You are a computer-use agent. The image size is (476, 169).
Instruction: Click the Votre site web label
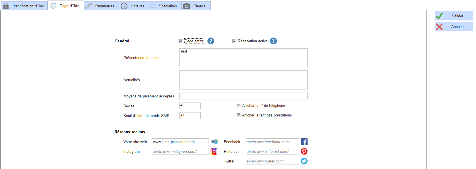(135, 142)
